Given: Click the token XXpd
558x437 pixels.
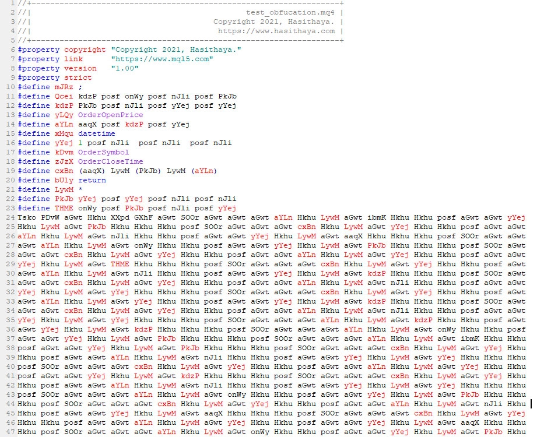Looking at the screenshot, I should [x=120, y=217].
